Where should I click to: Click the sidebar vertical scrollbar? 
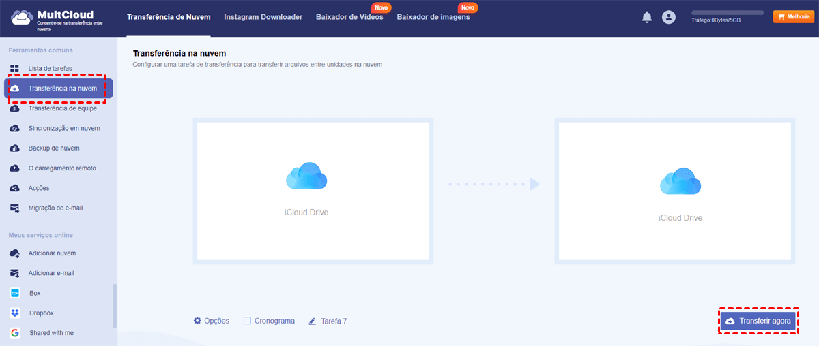pyautogui.click(x=115, y=306)
